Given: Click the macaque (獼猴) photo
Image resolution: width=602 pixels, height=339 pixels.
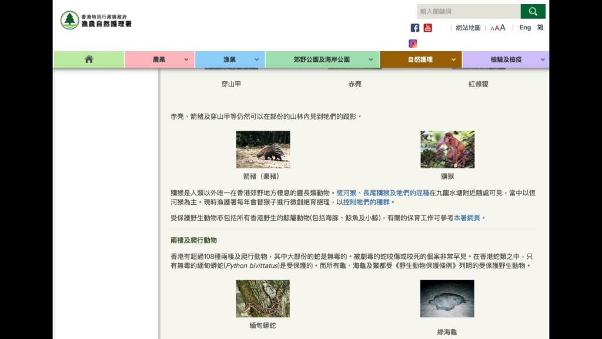Looking at the screenshot, I should (447, 149).
